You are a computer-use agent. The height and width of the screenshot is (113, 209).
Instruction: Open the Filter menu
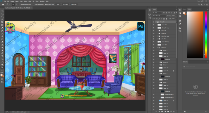pyautogui.click(x=30, y=1)
